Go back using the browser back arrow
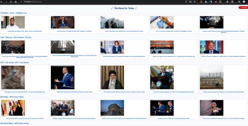 2,2
